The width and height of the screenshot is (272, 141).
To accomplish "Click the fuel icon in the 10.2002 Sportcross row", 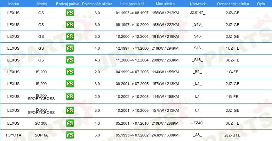I will [x=70, y=97].
